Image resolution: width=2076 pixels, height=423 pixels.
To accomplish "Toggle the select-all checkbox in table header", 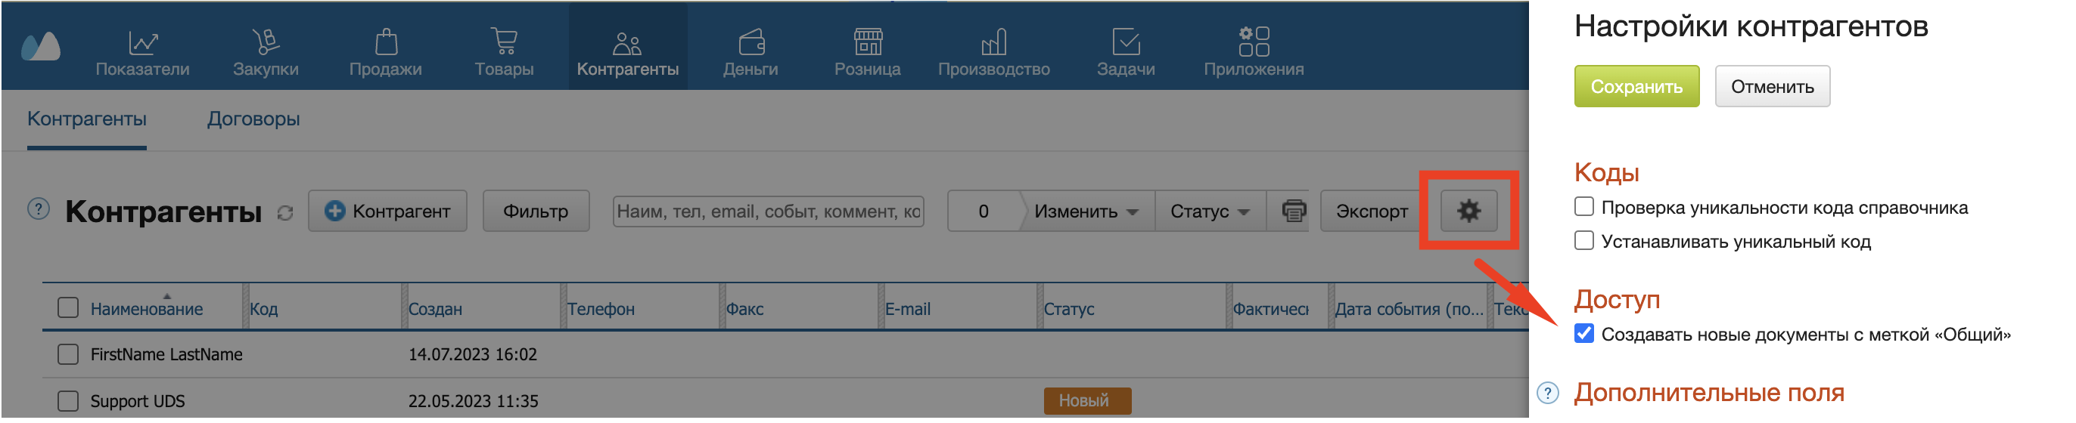I will 69,308.
